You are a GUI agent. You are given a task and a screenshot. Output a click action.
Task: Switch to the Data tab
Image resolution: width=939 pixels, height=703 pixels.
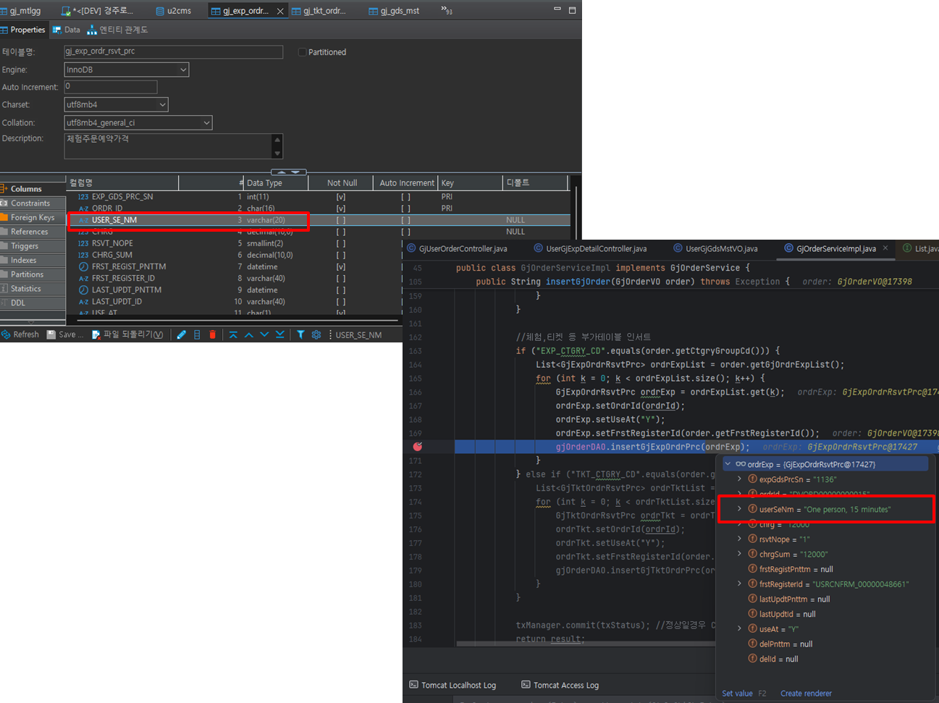(x=67, y=30)
